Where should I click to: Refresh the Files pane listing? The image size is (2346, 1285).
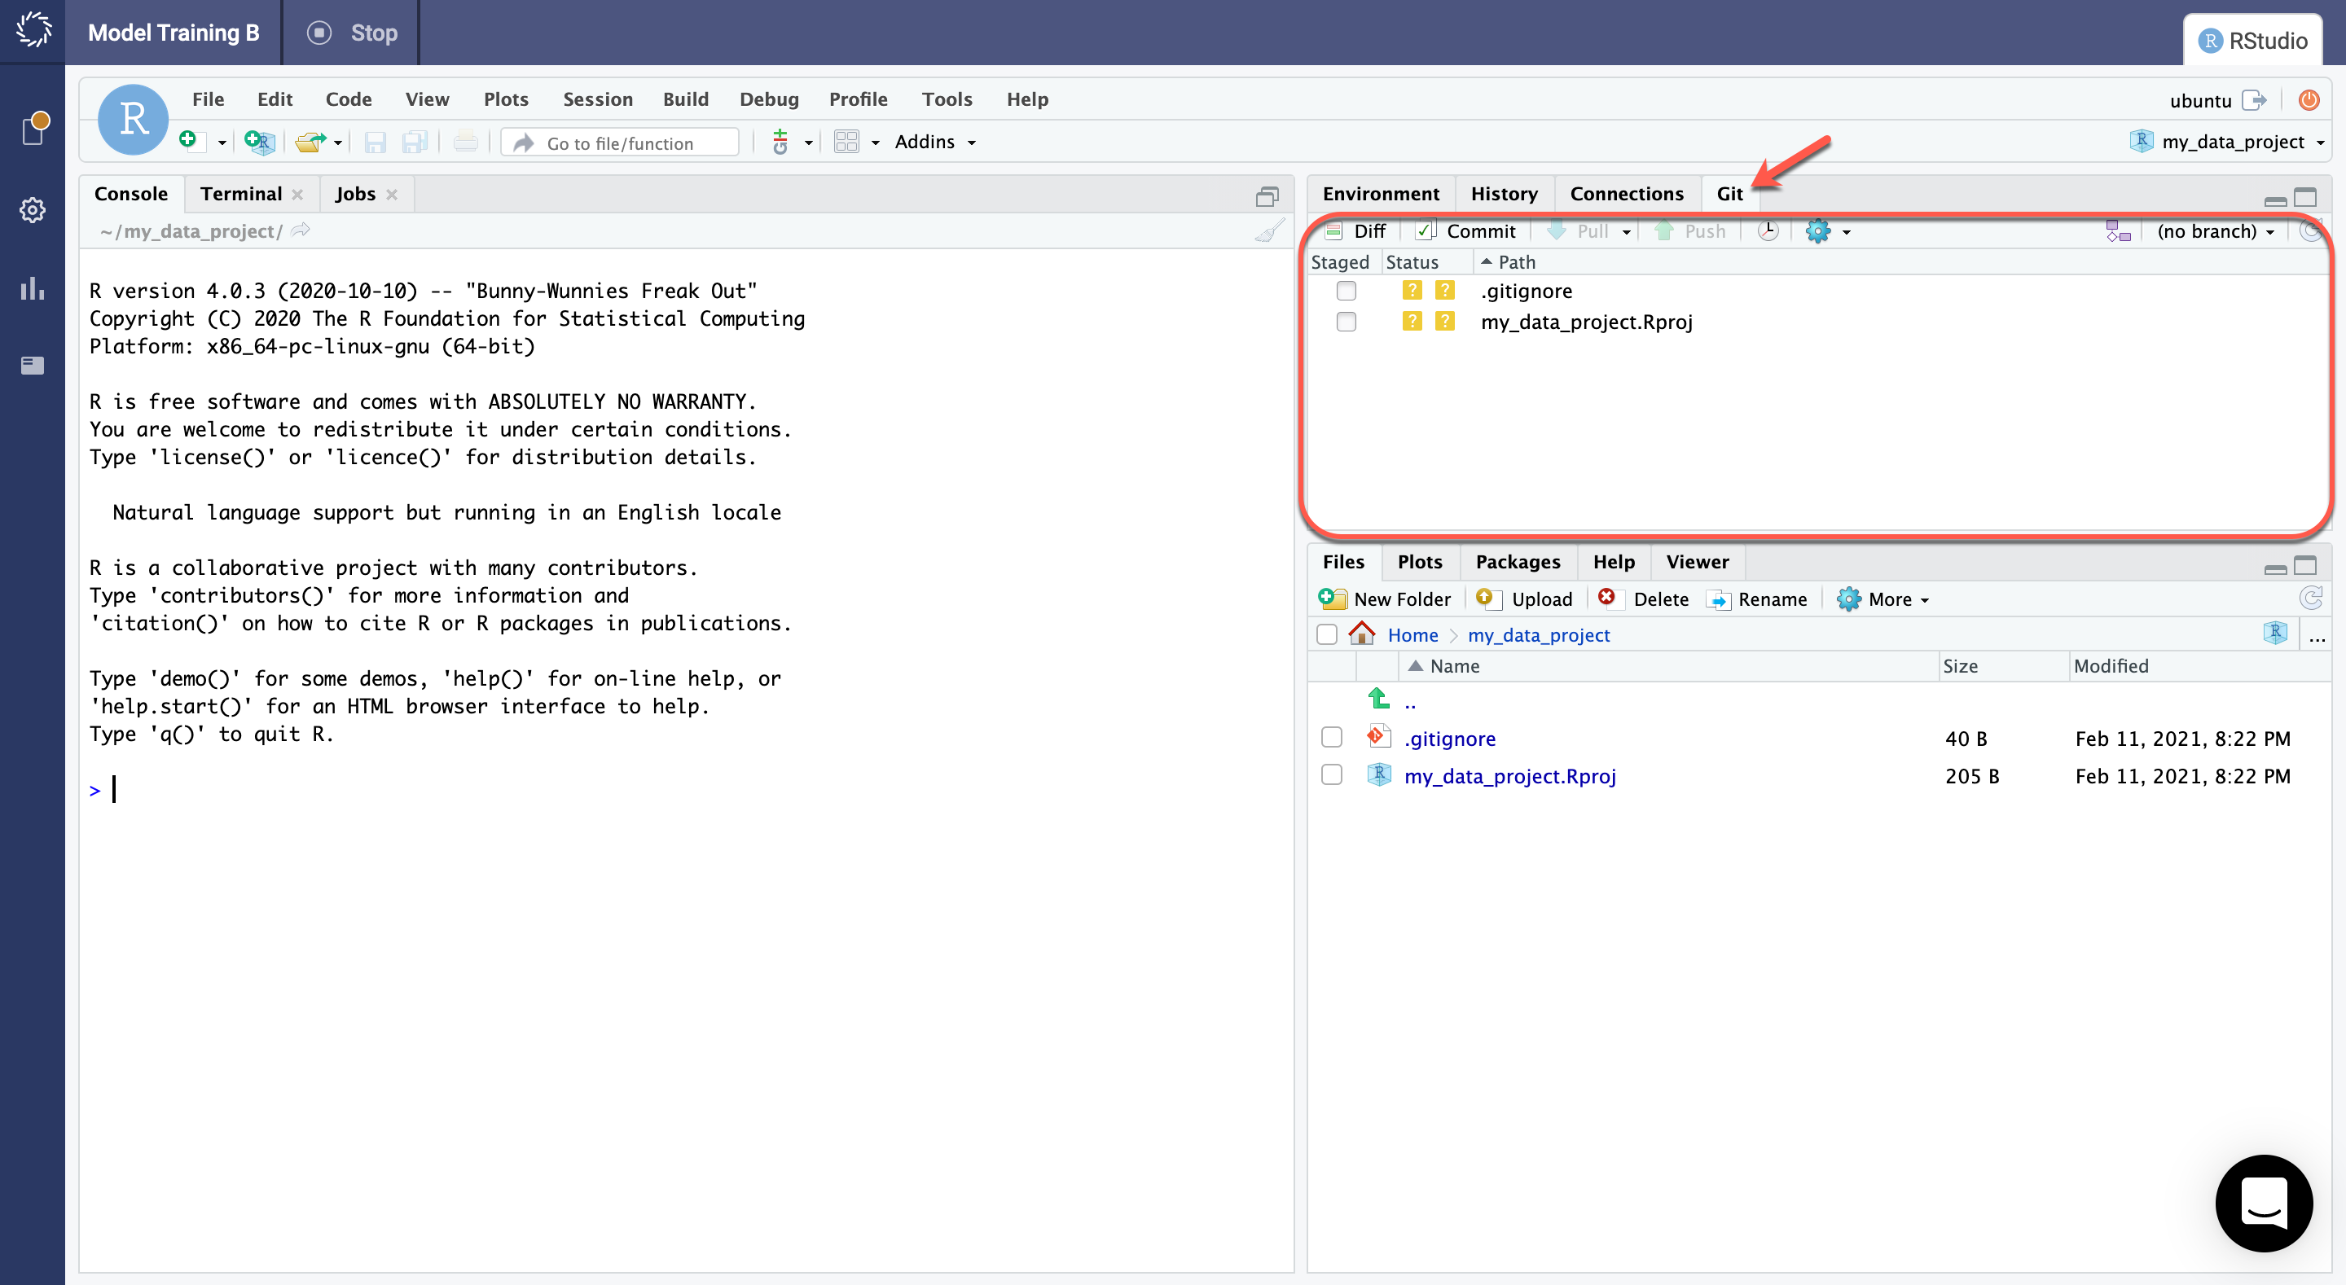point(2312,599)
